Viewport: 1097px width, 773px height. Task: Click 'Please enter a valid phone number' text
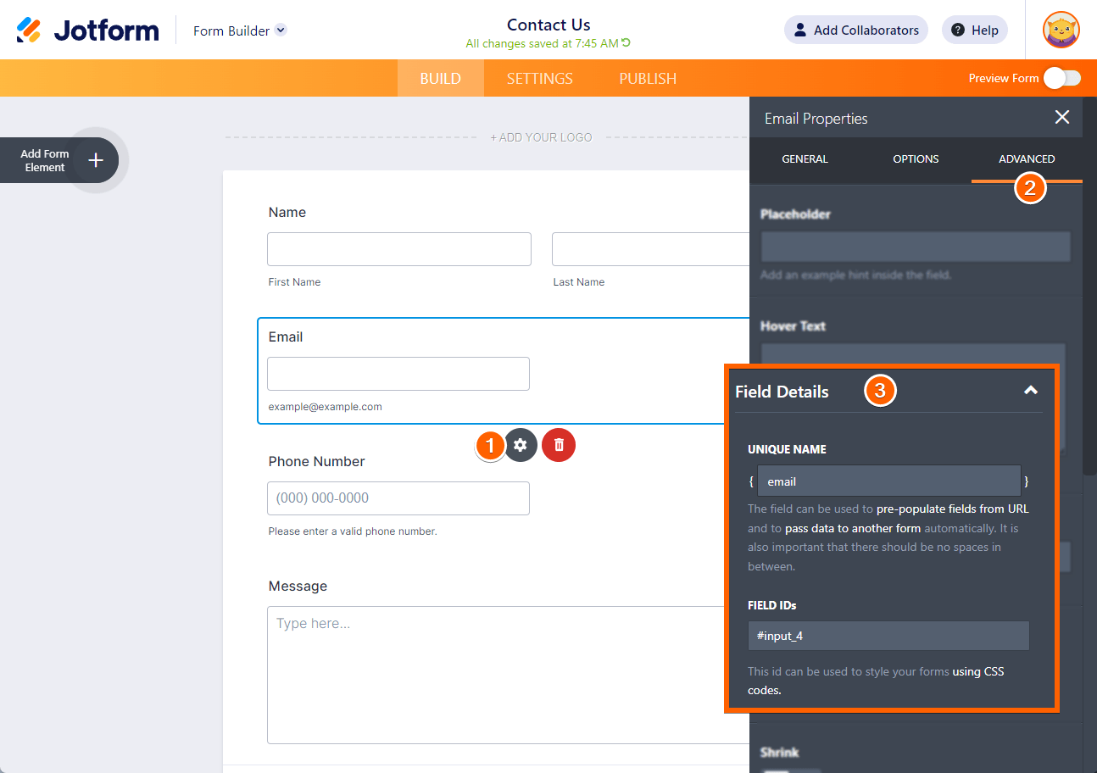coord(353,531)
